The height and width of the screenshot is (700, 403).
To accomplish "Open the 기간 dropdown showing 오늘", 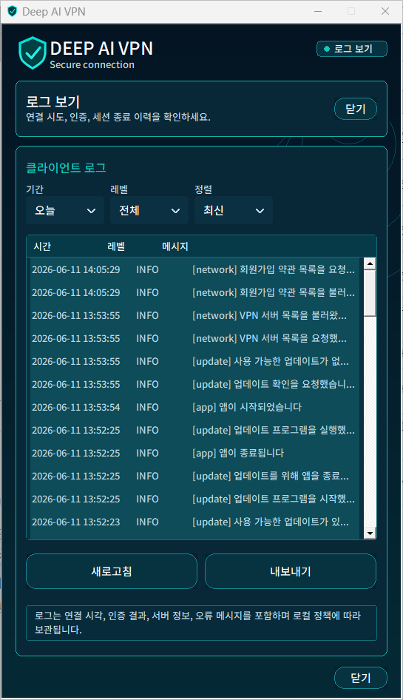I will 65,210.
